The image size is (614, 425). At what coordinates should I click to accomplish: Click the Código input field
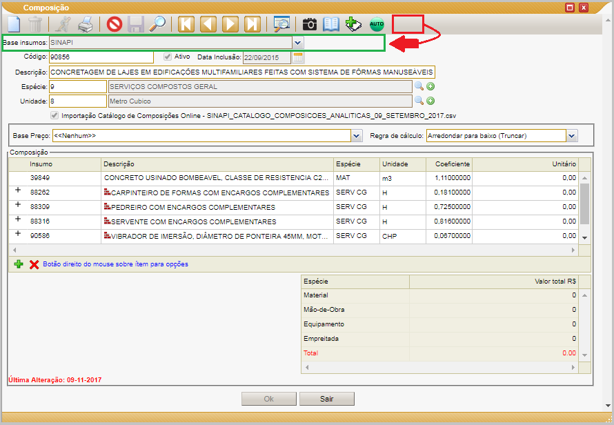(x=101, y=57)
